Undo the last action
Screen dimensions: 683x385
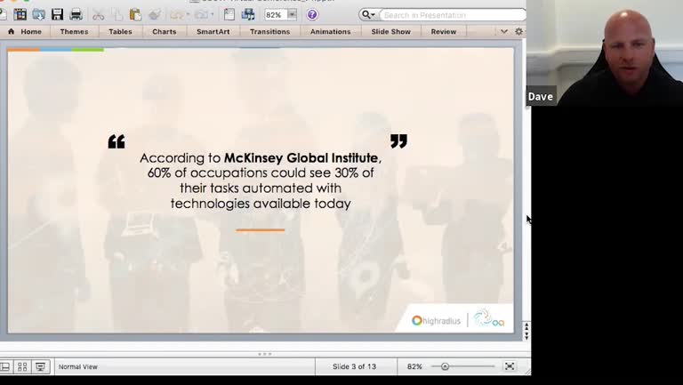click(176, 15)
